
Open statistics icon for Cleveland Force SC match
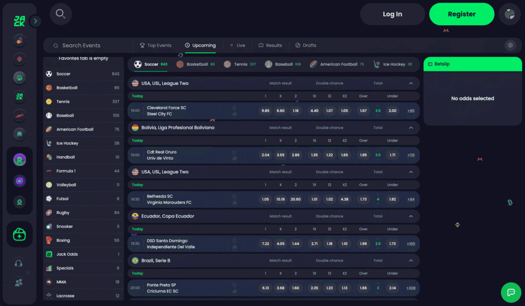pos(234,114)
